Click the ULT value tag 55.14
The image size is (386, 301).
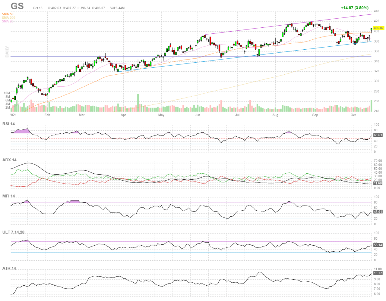point(378,245)
